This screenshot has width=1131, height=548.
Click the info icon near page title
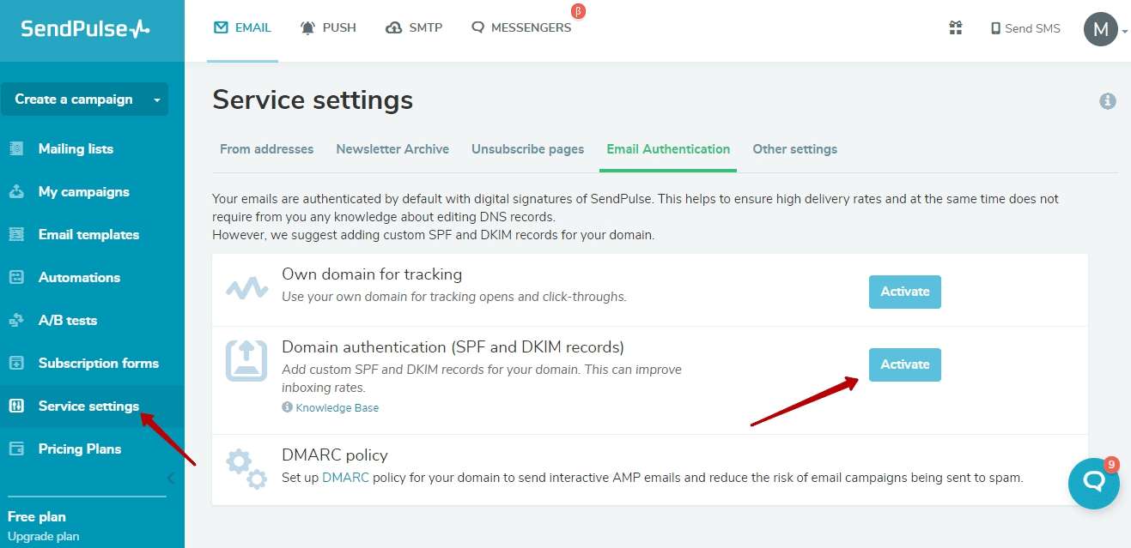pos(1108,100)
